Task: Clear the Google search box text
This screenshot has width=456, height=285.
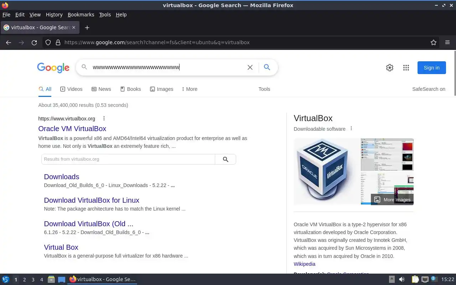Action: pos(250,67)
